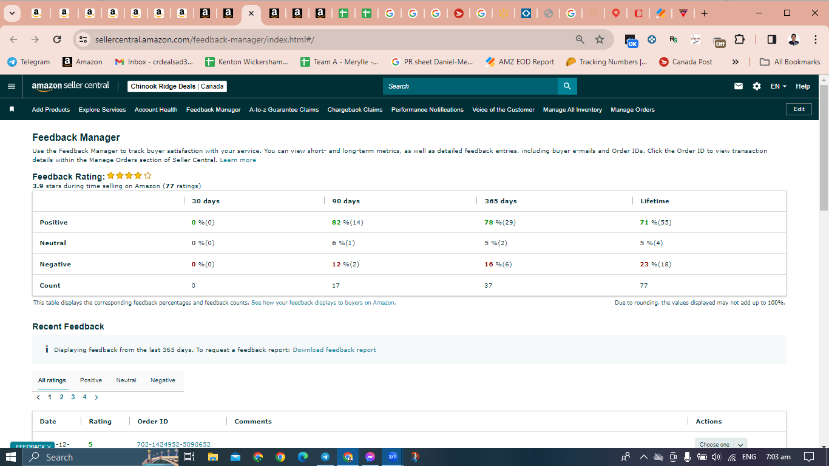Open the All Bookmarks folder
Viewport: 829px width, 466px height.
(x=790, y=62)
